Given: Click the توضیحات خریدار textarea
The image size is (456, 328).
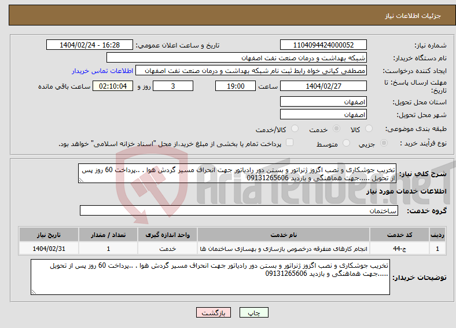Looking at the screenshot, I should coord(210,277).
